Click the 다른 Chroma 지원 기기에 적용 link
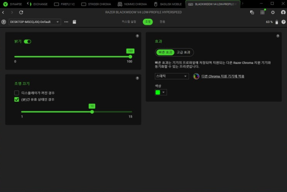Image resolution: width=287 pixels, height=192 pixels. point(223,76)
